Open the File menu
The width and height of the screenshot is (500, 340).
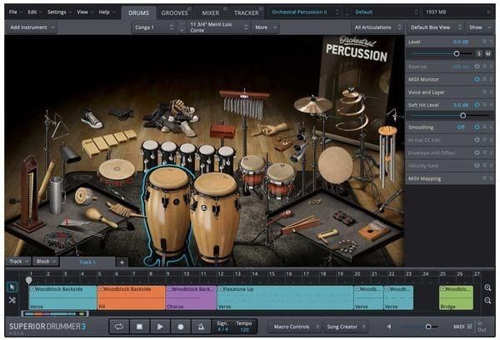pyautogui.click(x=15, y=12)
